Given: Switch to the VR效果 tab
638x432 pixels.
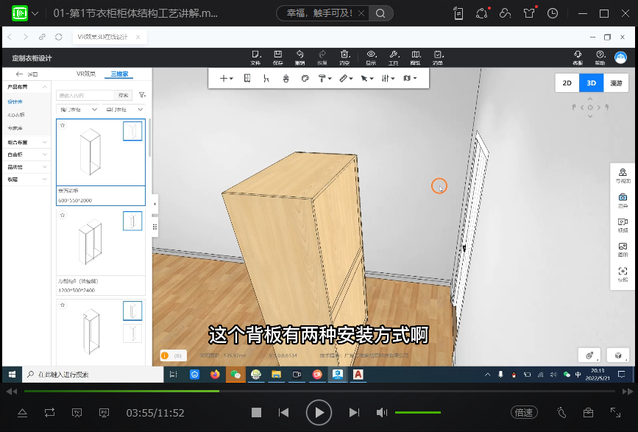Looking at the screenshot, I should click(86, 74).
